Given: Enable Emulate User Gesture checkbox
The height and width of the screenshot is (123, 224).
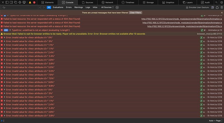Looking at the screenshot, I should [x=187, y=7].
